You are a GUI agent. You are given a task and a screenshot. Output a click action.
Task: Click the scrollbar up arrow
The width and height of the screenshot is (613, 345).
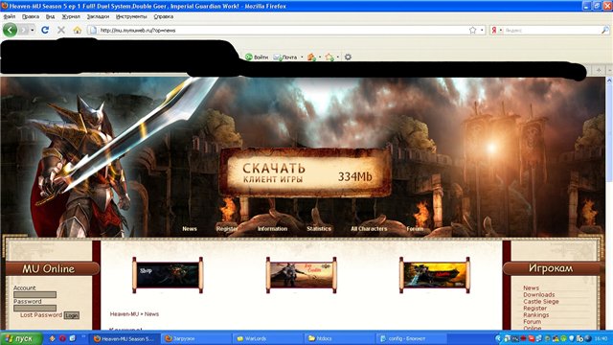point(609,80)
